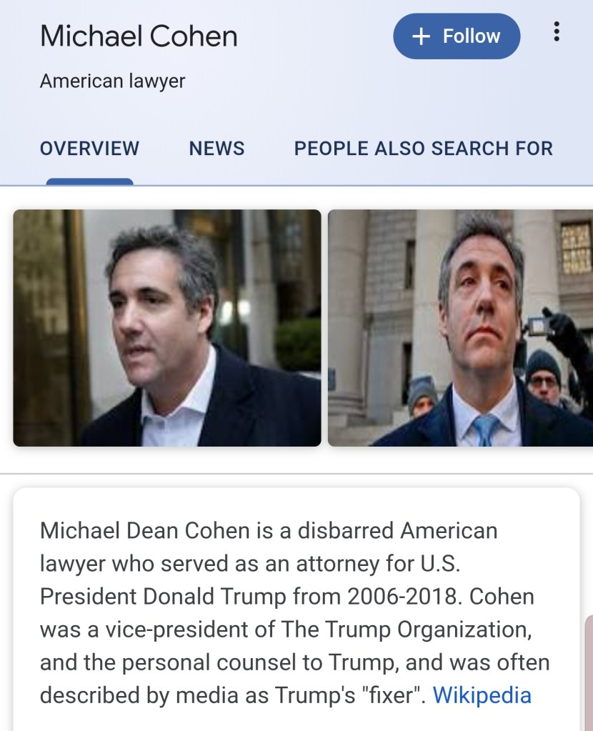Open the PEOPLE ALSO SEARCH FOR tab
This screenshot has width=593, height=731.
click(423, 148)
